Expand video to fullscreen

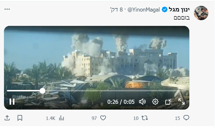[x=181, y=101]
